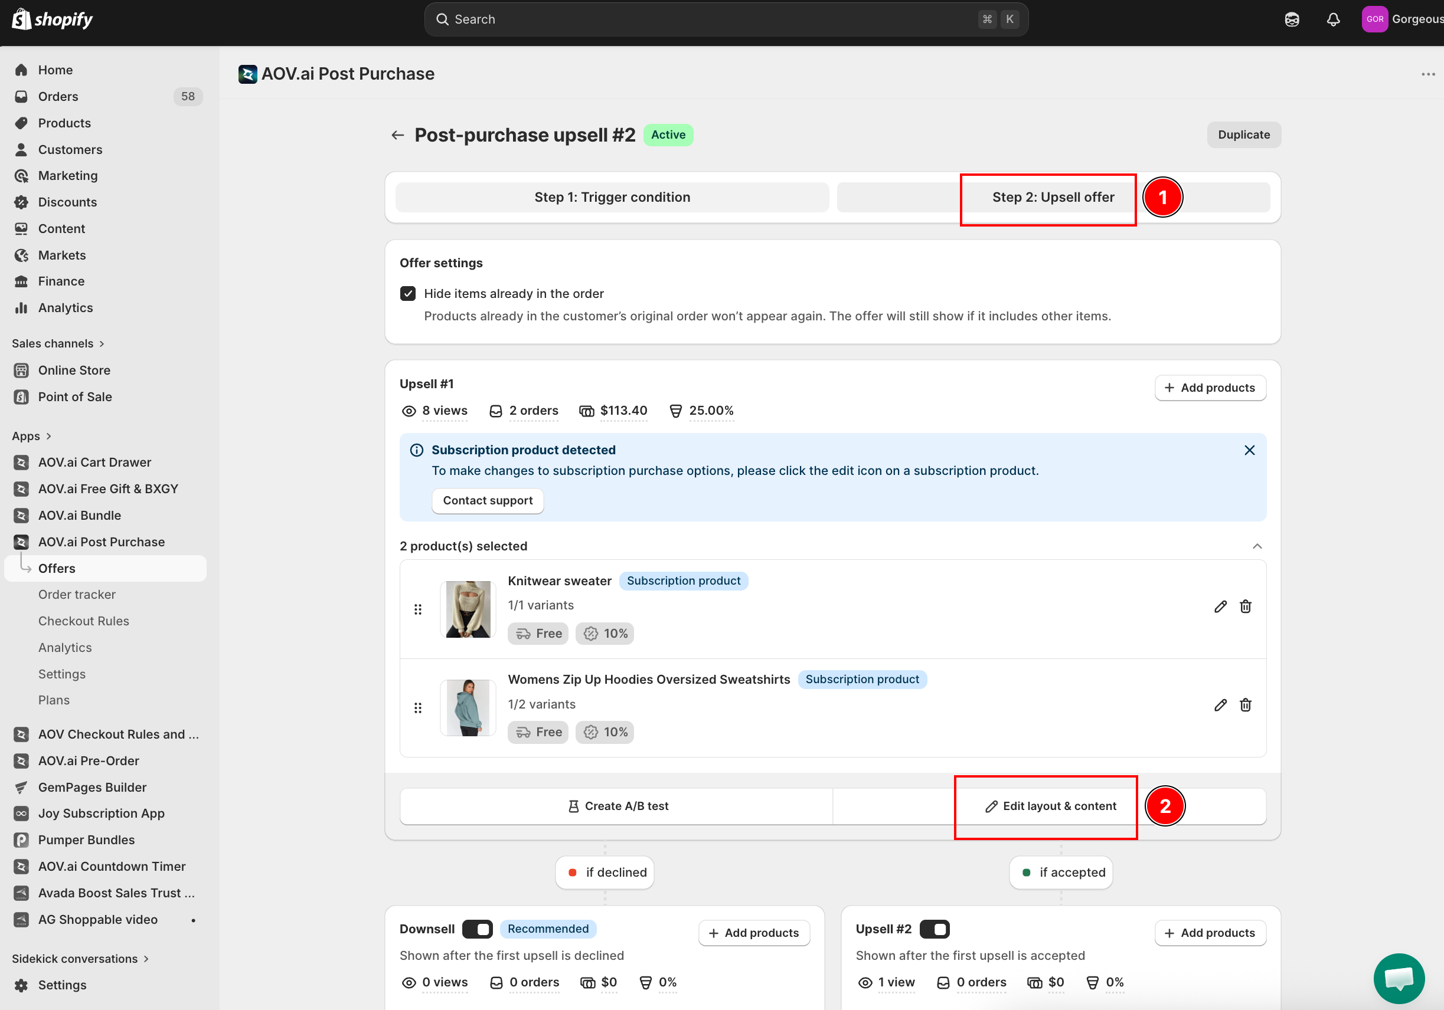Open the main Analytics sidebar item

104,308
